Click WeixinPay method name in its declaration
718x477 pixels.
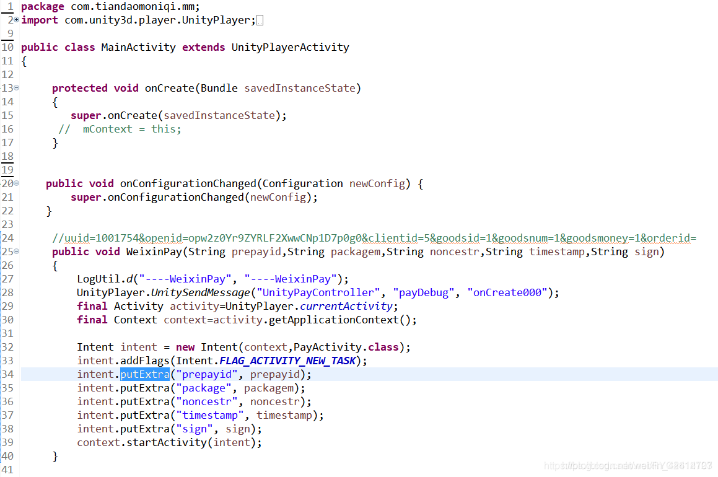[154, 252]
